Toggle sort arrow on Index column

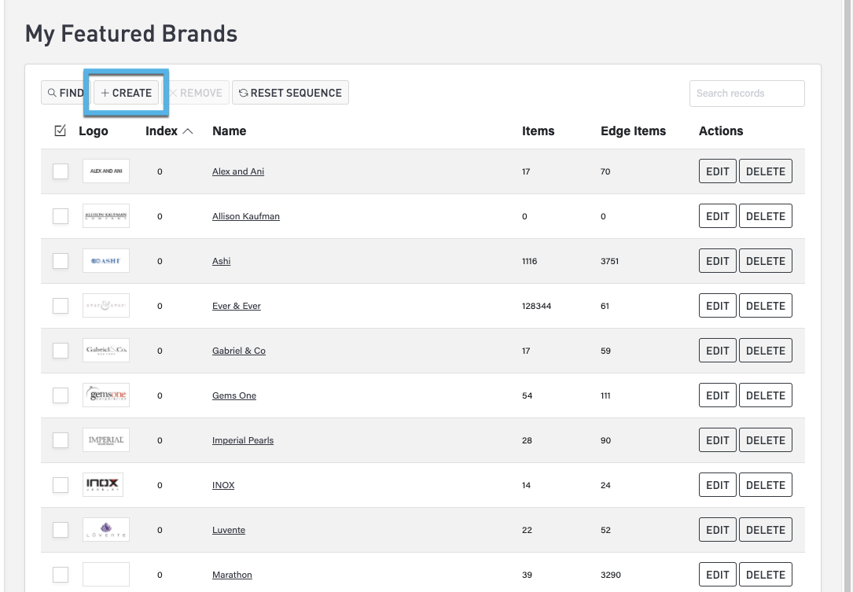(187, 131)
